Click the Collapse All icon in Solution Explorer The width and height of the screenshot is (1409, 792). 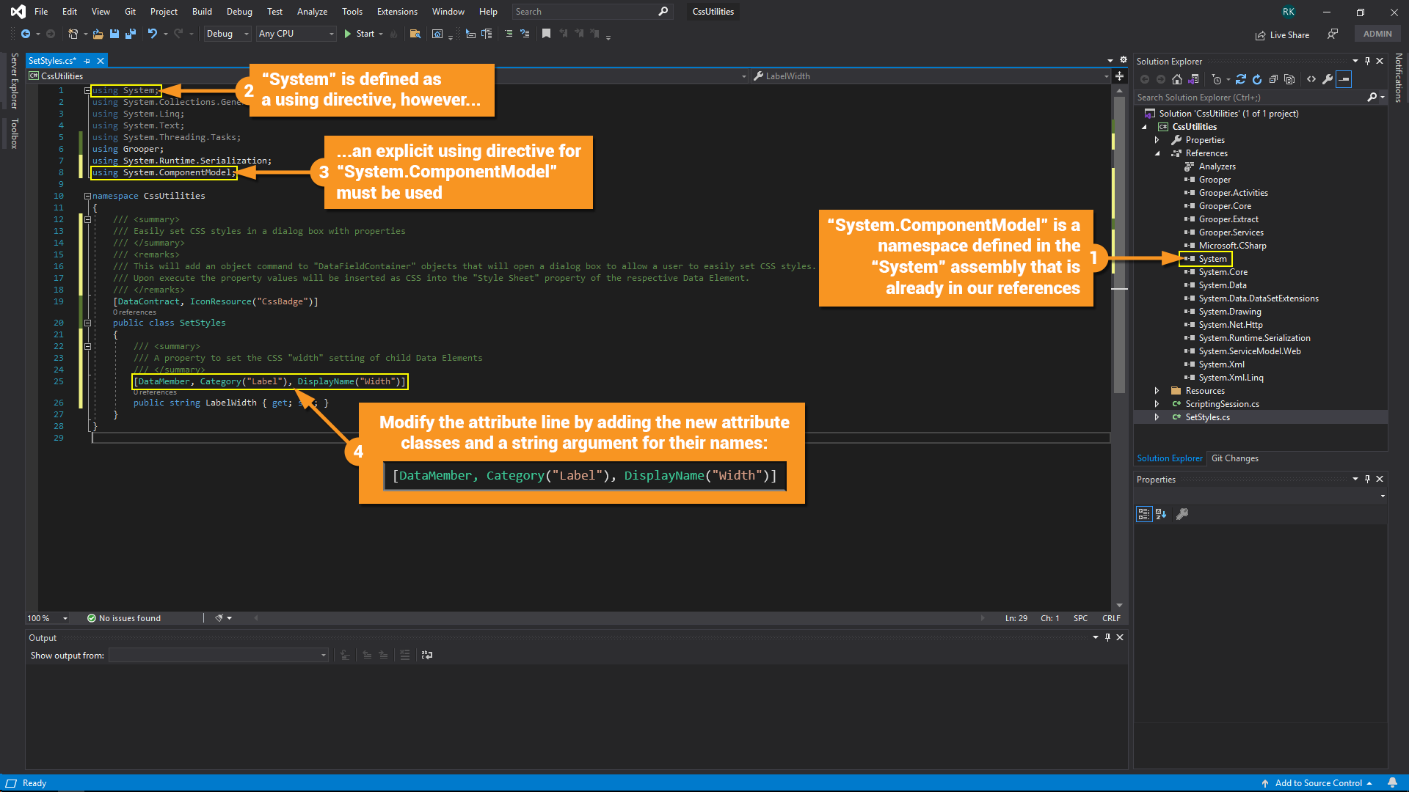[1273, 79]
